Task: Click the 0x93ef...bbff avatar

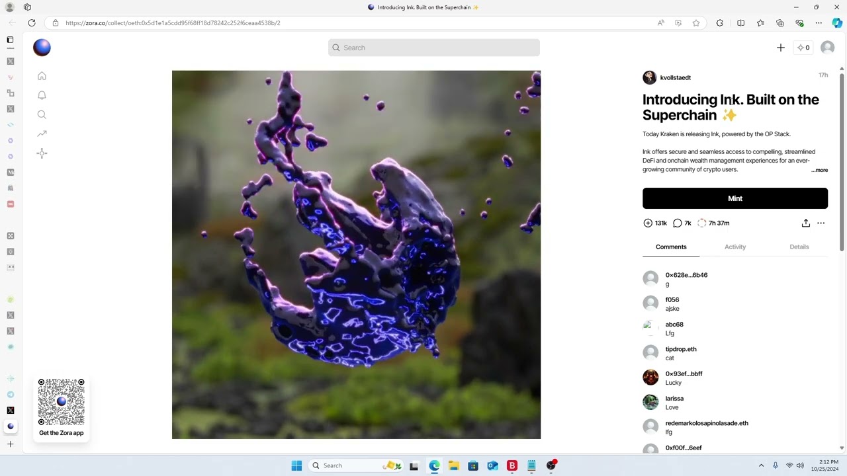Action: [x=650, y=377]
